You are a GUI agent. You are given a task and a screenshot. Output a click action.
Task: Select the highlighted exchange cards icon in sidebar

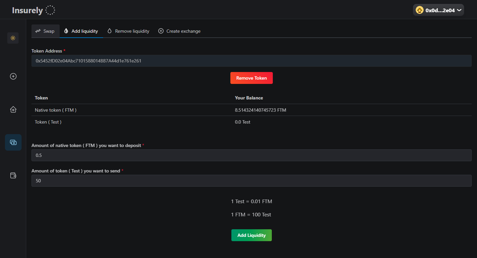click(13, 142)
